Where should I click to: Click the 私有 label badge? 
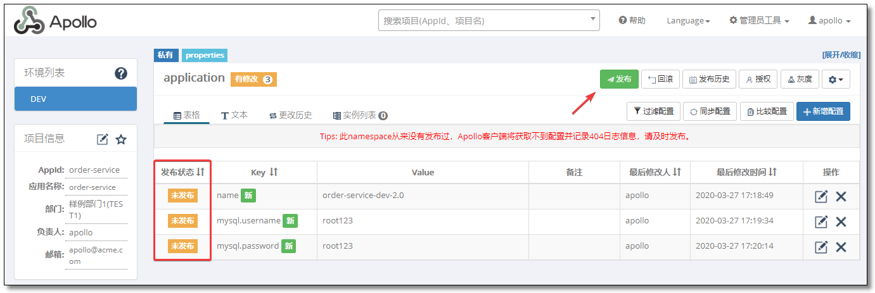coord(166,55)
